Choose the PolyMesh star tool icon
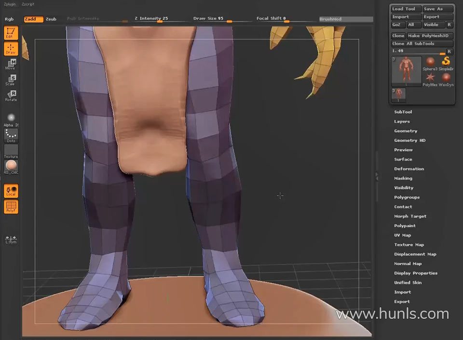 point(430,78)
